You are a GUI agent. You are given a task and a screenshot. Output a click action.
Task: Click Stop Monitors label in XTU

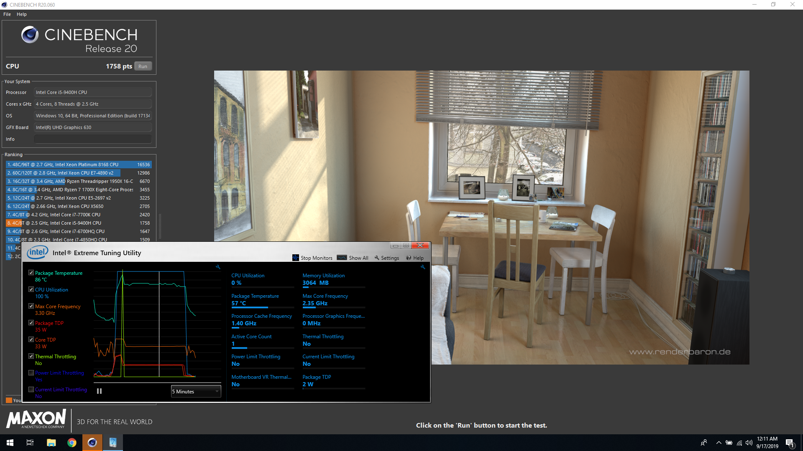click(x=317, y=258)
